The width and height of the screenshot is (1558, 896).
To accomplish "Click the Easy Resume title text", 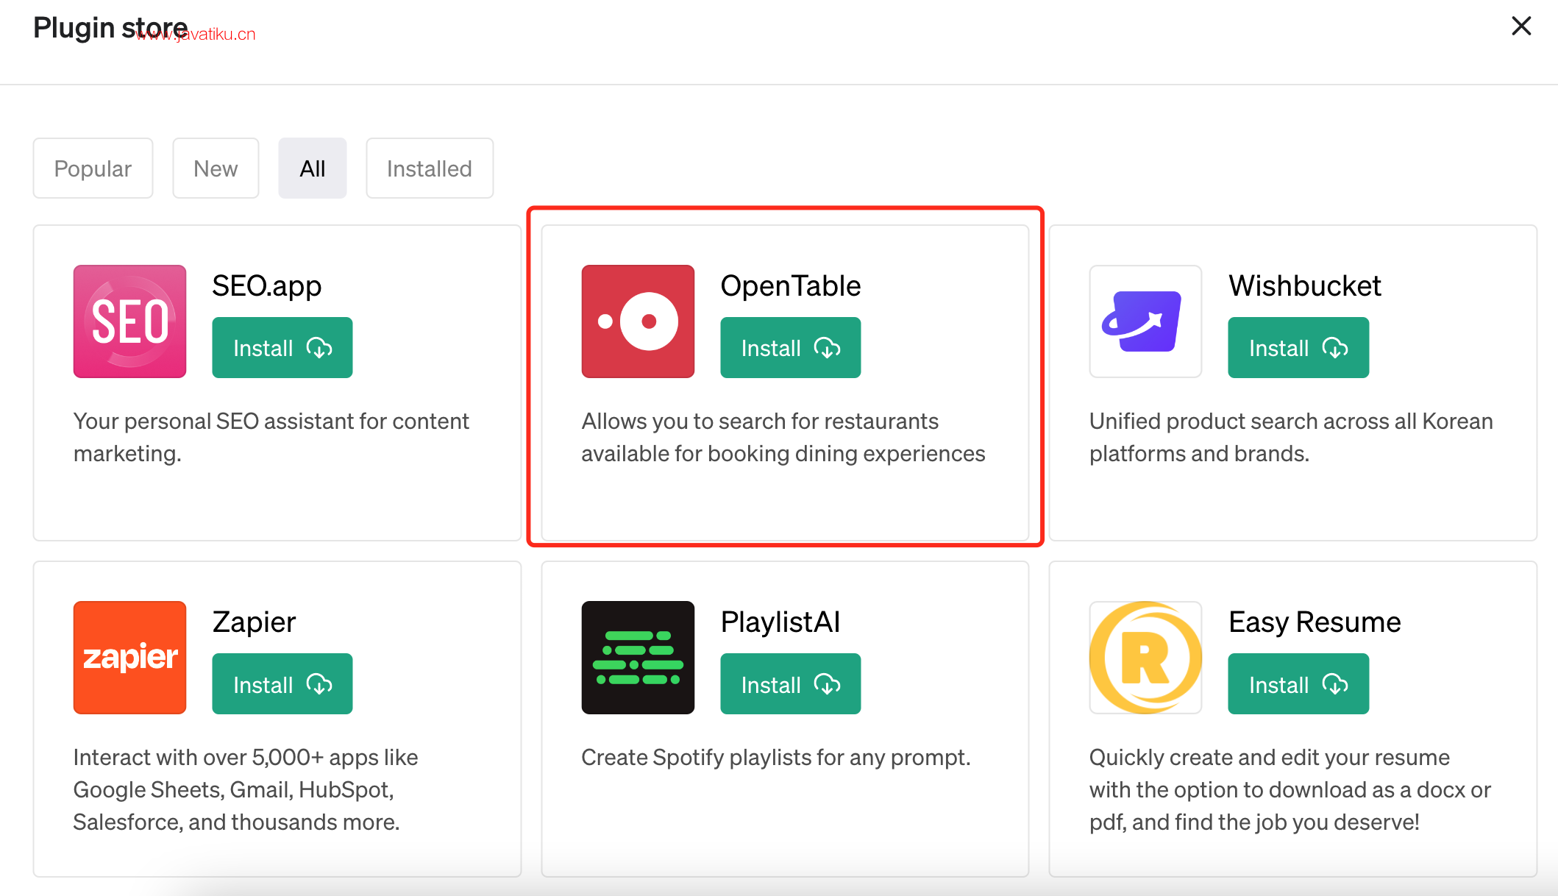I will pos(1315,622).
